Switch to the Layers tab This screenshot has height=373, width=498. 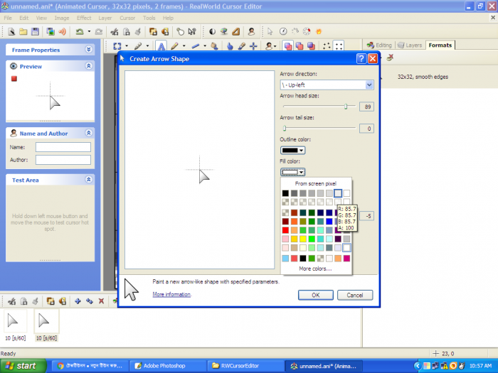[x=410, y=45]
